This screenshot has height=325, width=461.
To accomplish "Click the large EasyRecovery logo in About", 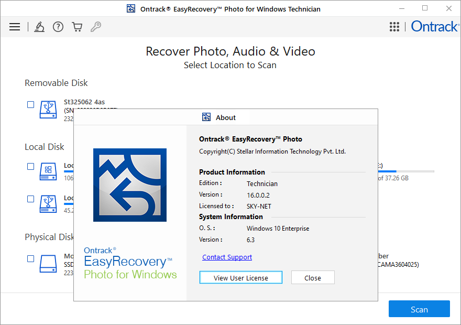I will [x=130, y=185].
